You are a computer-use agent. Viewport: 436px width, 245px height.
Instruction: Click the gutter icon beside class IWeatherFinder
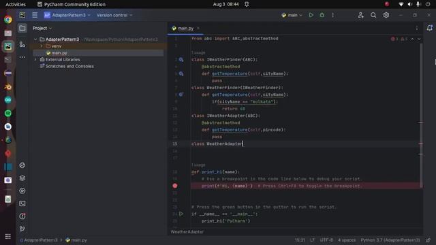(181, 59)
